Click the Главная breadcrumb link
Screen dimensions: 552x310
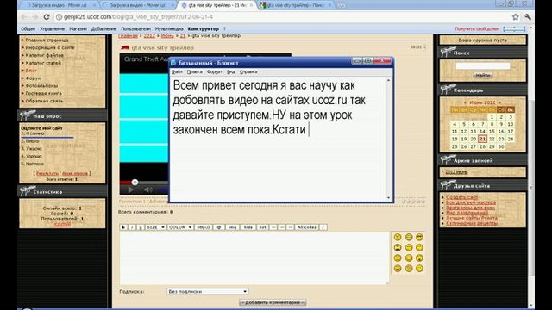click(x=128, y=36)
